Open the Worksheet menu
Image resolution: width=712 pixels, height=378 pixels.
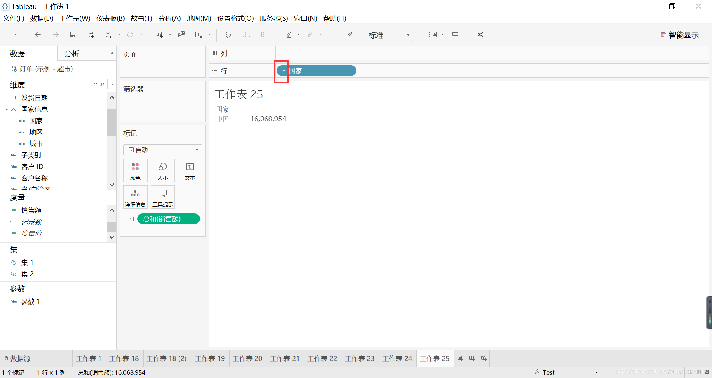point(75,18)
